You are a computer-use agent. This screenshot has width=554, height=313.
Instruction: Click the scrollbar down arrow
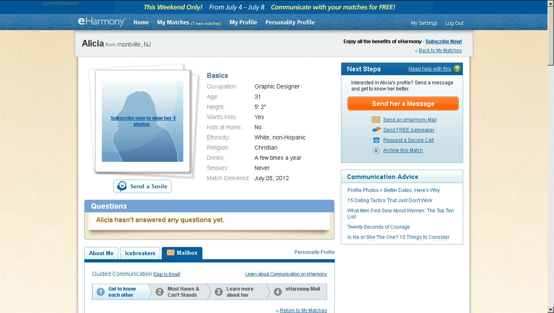(x=550, y=310)
